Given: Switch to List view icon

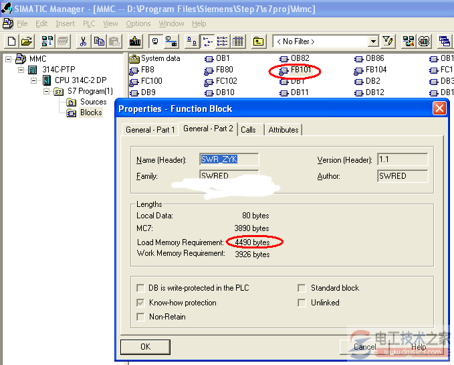Looking at the screenshot, I should (x=223, y=42).
